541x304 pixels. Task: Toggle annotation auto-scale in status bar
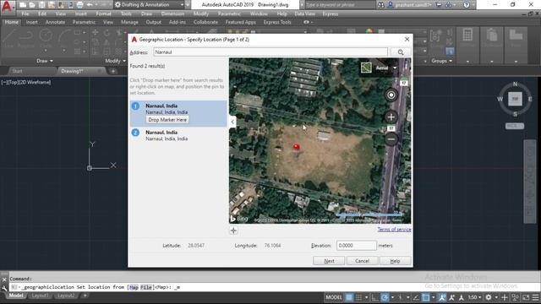451,297
